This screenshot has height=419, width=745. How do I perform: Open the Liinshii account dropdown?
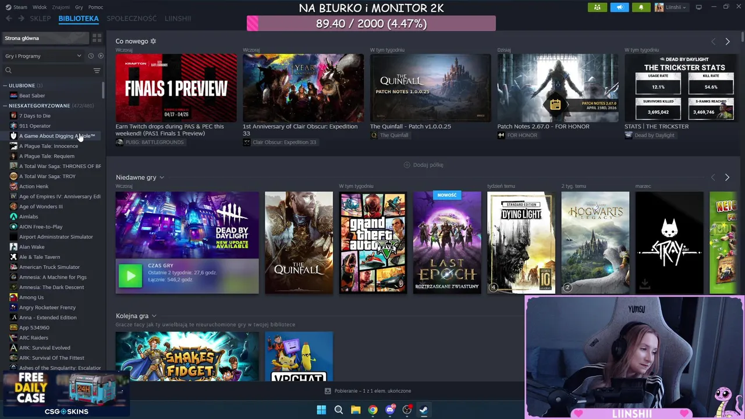[671, 7]
